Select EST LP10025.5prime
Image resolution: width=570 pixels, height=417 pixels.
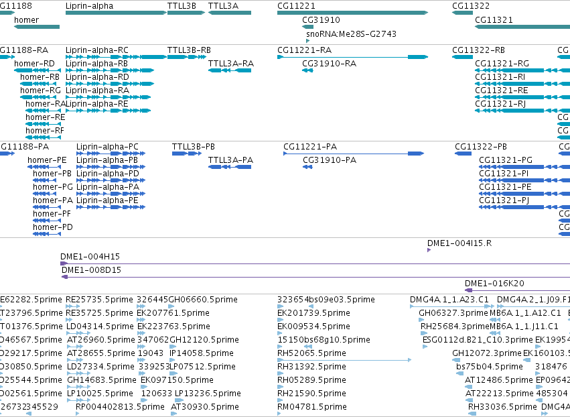[x=100, y=394]
